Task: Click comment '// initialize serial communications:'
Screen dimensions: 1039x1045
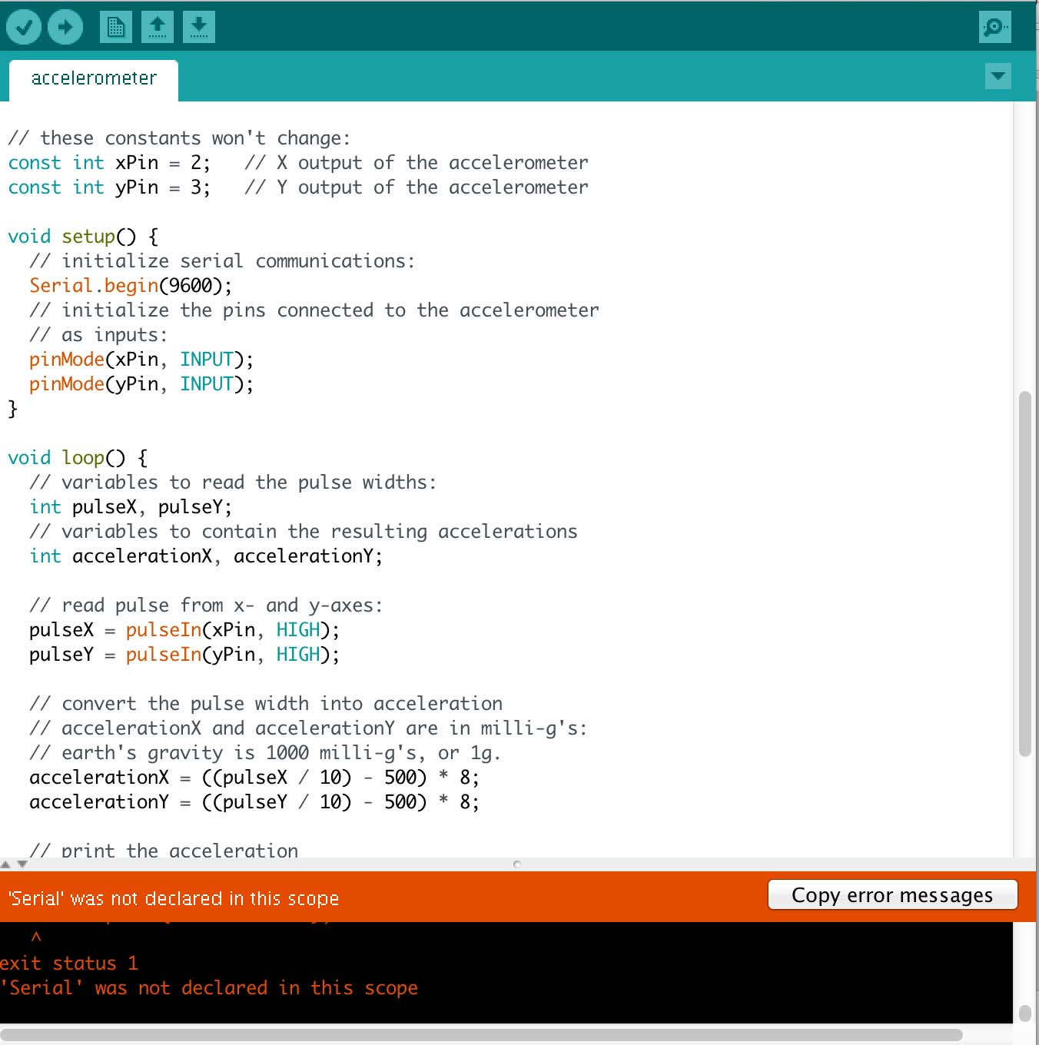Action: (x=222, y=261)
